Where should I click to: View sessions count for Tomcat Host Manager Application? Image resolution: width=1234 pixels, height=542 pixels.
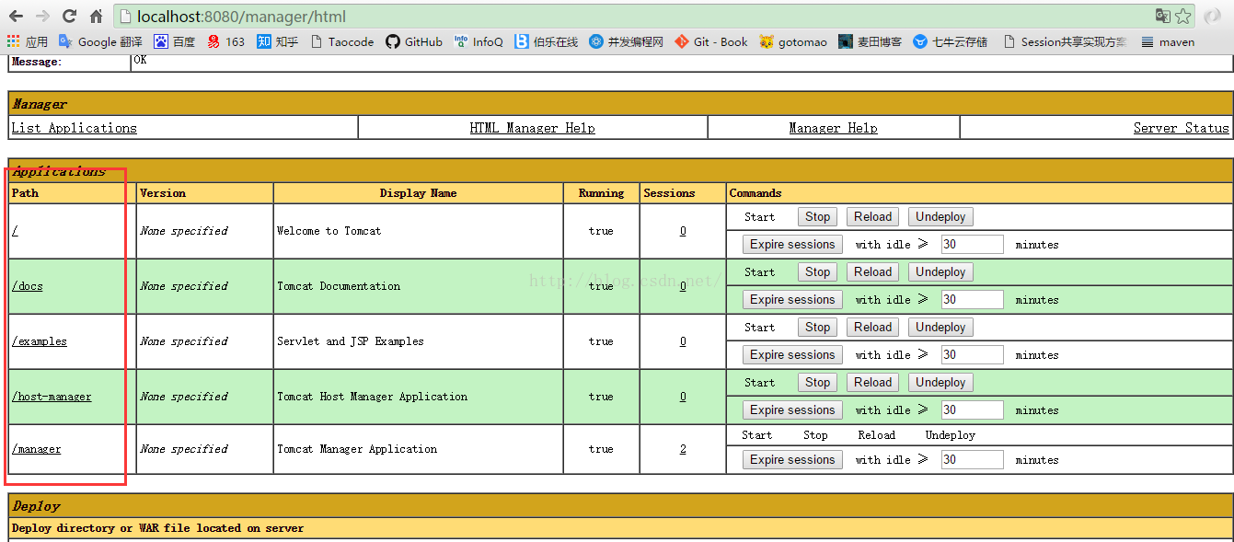(x=683, y=397)
